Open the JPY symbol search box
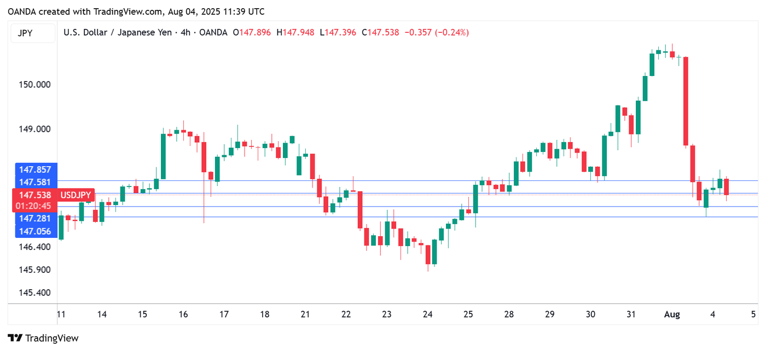 32,32
